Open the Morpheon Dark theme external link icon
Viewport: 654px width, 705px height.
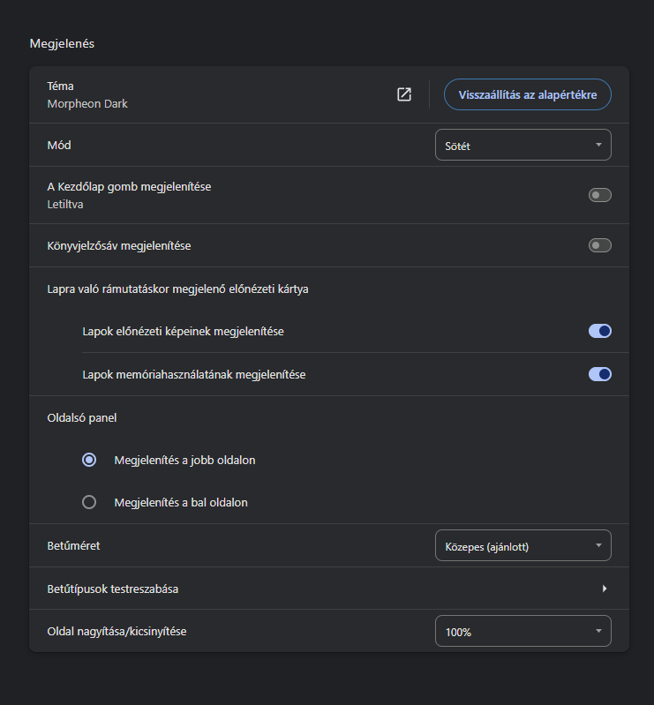(404, 94)
